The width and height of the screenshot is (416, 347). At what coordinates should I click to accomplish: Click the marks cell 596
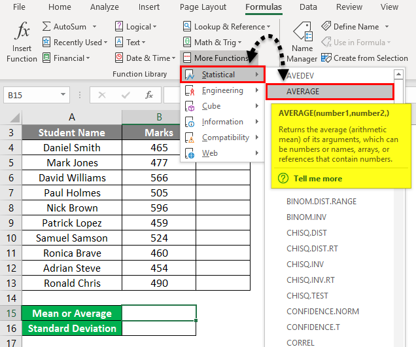point(159,208)
